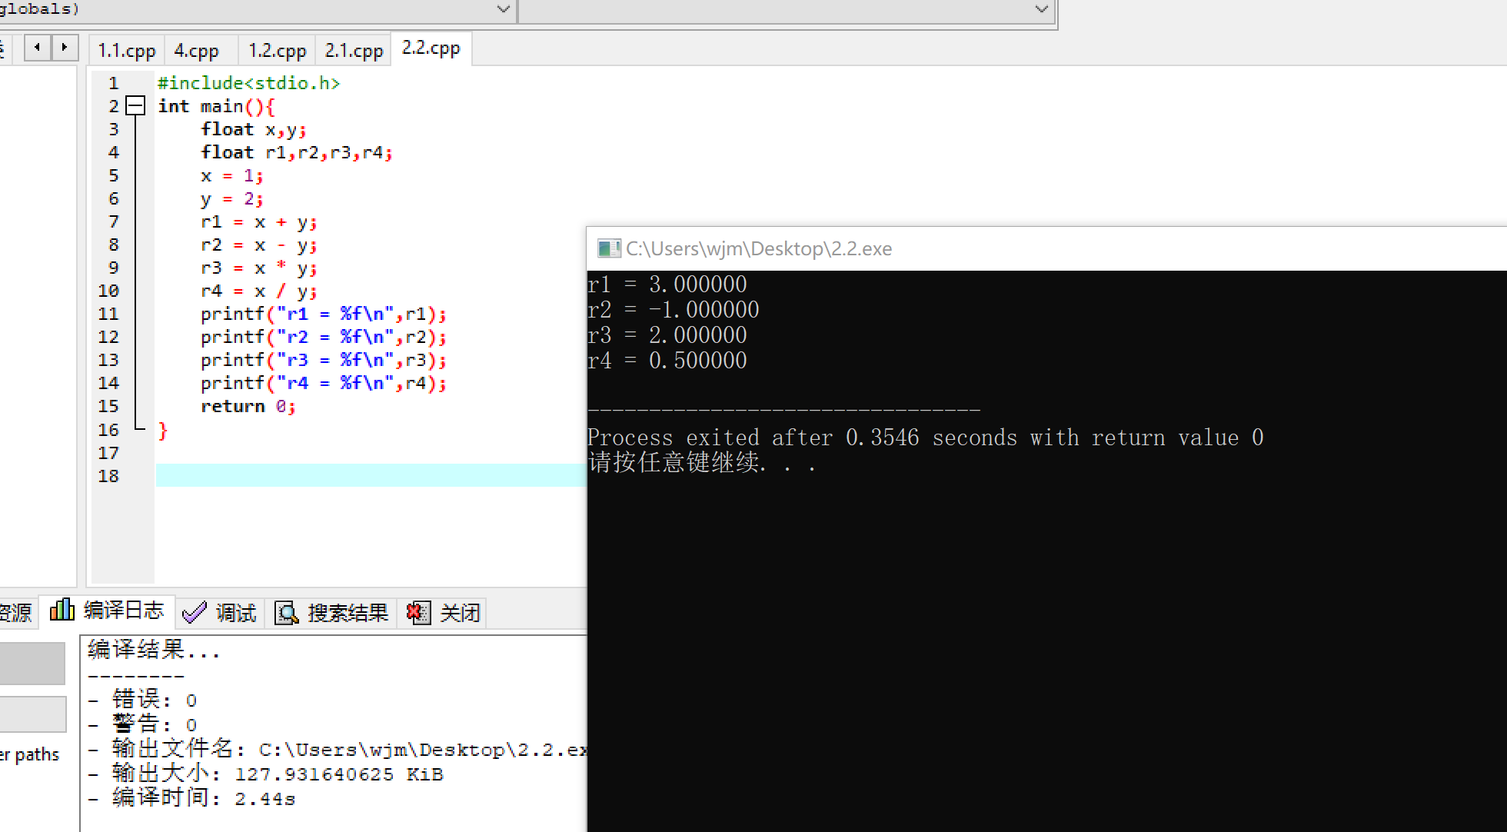Click the bar chart icon on 编译日志 tab
The height and width of the screenshot is (832, 1507).
[62, 611]
